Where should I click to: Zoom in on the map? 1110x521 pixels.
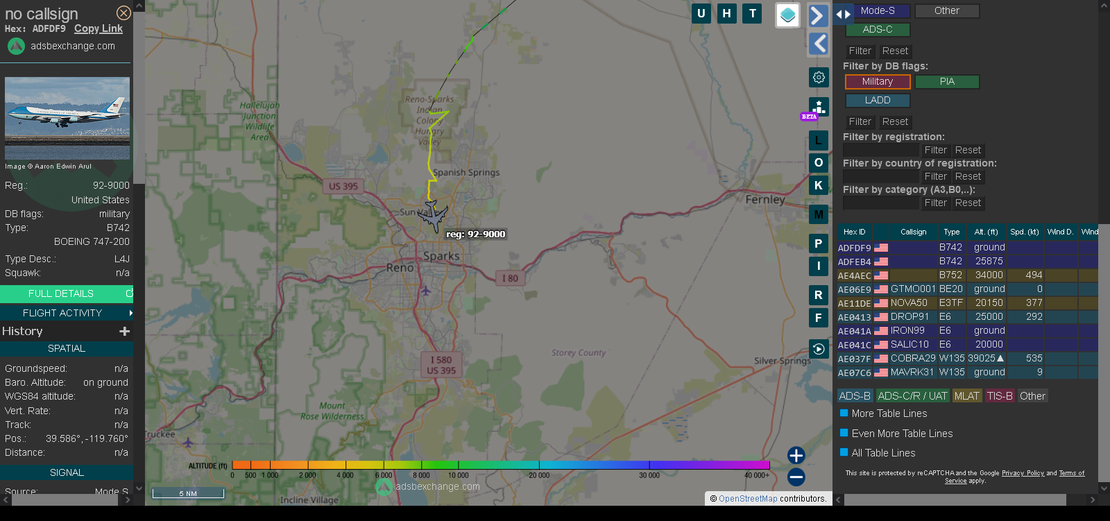click(x=796, y=455)
